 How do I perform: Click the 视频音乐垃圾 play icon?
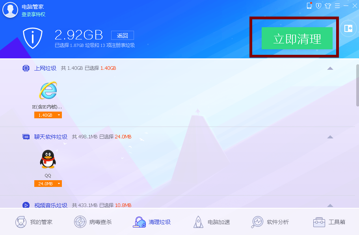pyautogui.click(x=26, y=205)
